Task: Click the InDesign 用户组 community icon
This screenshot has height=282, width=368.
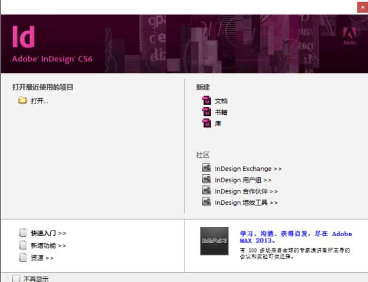Action: pos(206,179)
